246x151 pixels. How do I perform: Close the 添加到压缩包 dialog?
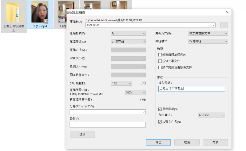(227, 12)
